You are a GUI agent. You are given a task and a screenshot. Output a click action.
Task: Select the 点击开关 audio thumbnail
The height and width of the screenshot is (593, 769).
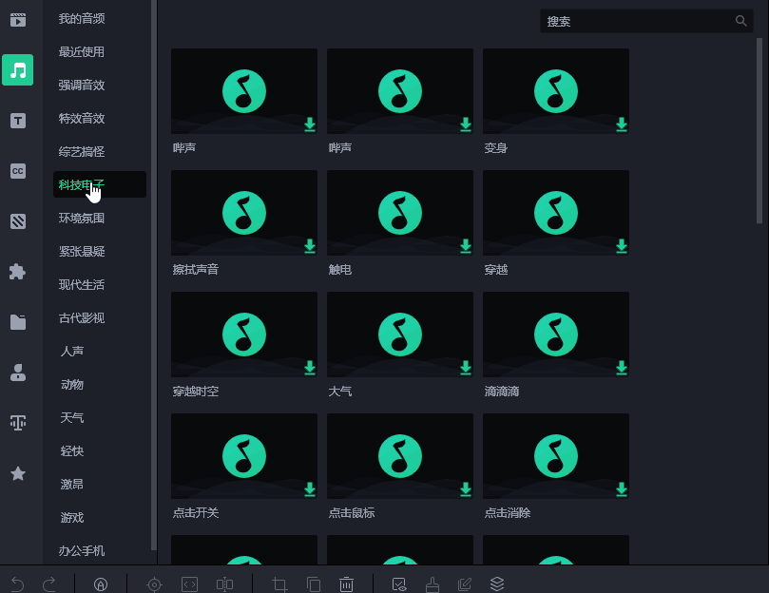(244, 456)
